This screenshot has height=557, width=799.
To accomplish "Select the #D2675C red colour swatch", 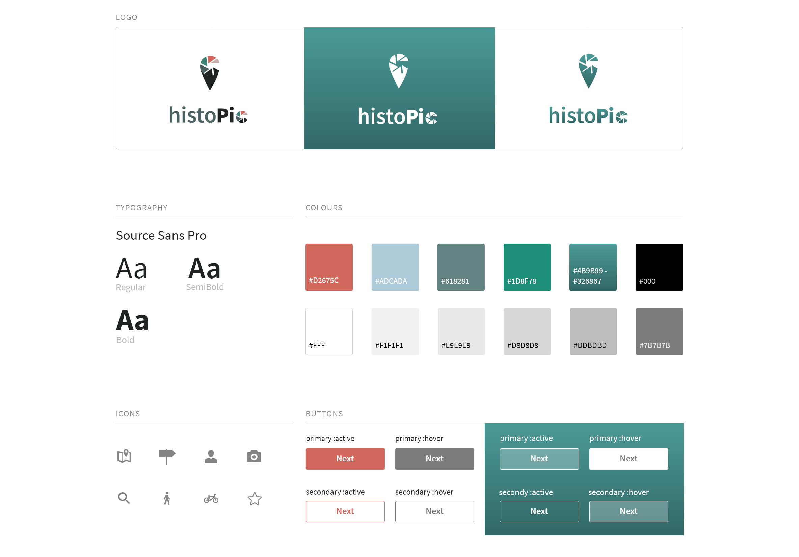I will [329, 267].
